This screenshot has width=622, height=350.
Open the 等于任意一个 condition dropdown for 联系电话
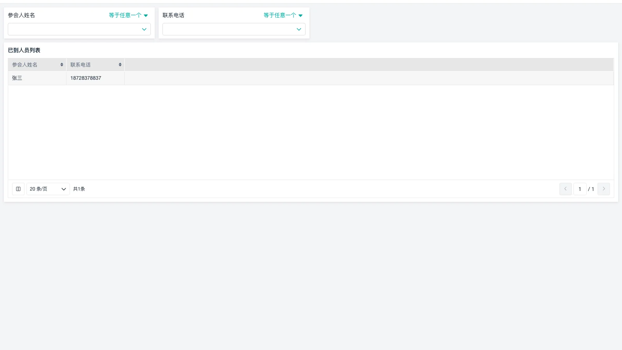coord(279,15)
